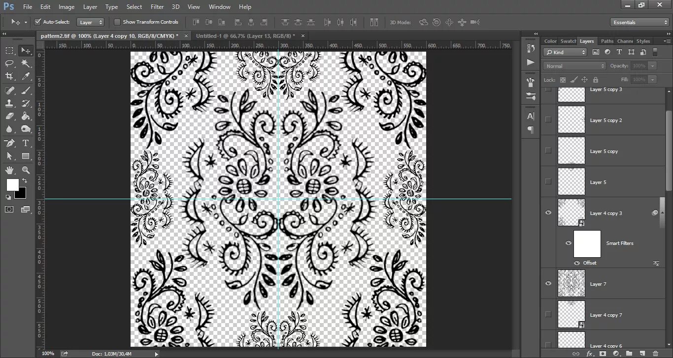The image size is (673, 358).
Task: Collapse Layer 4 copy 3 effects arrow
Action: tap(662, 212)
